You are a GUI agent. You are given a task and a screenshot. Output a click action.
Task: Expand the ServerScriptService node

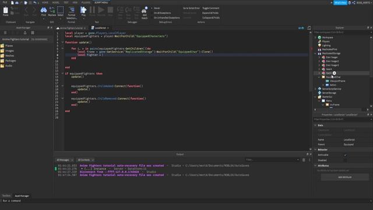315,89
